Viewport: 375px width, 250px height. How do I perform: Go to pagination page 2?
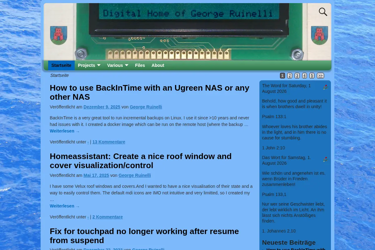(x=290, y=76)
